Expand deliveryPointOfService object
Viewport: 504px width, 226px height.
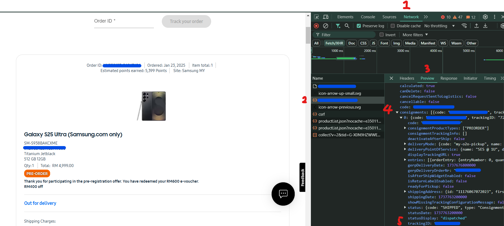(x=405, y=149)
